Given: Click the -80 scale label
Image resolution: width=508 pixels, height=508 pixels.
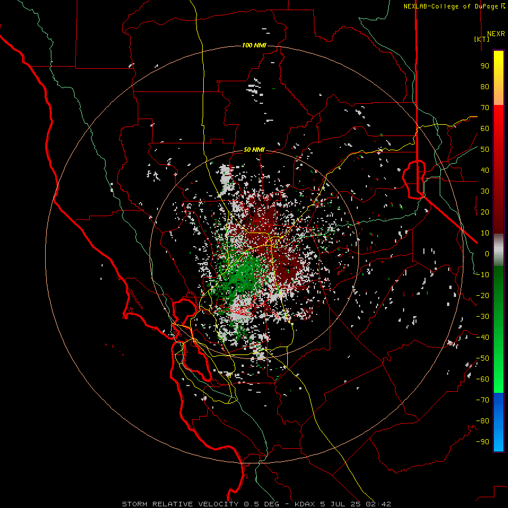Looking at the screenshot, I should [483, 421].
